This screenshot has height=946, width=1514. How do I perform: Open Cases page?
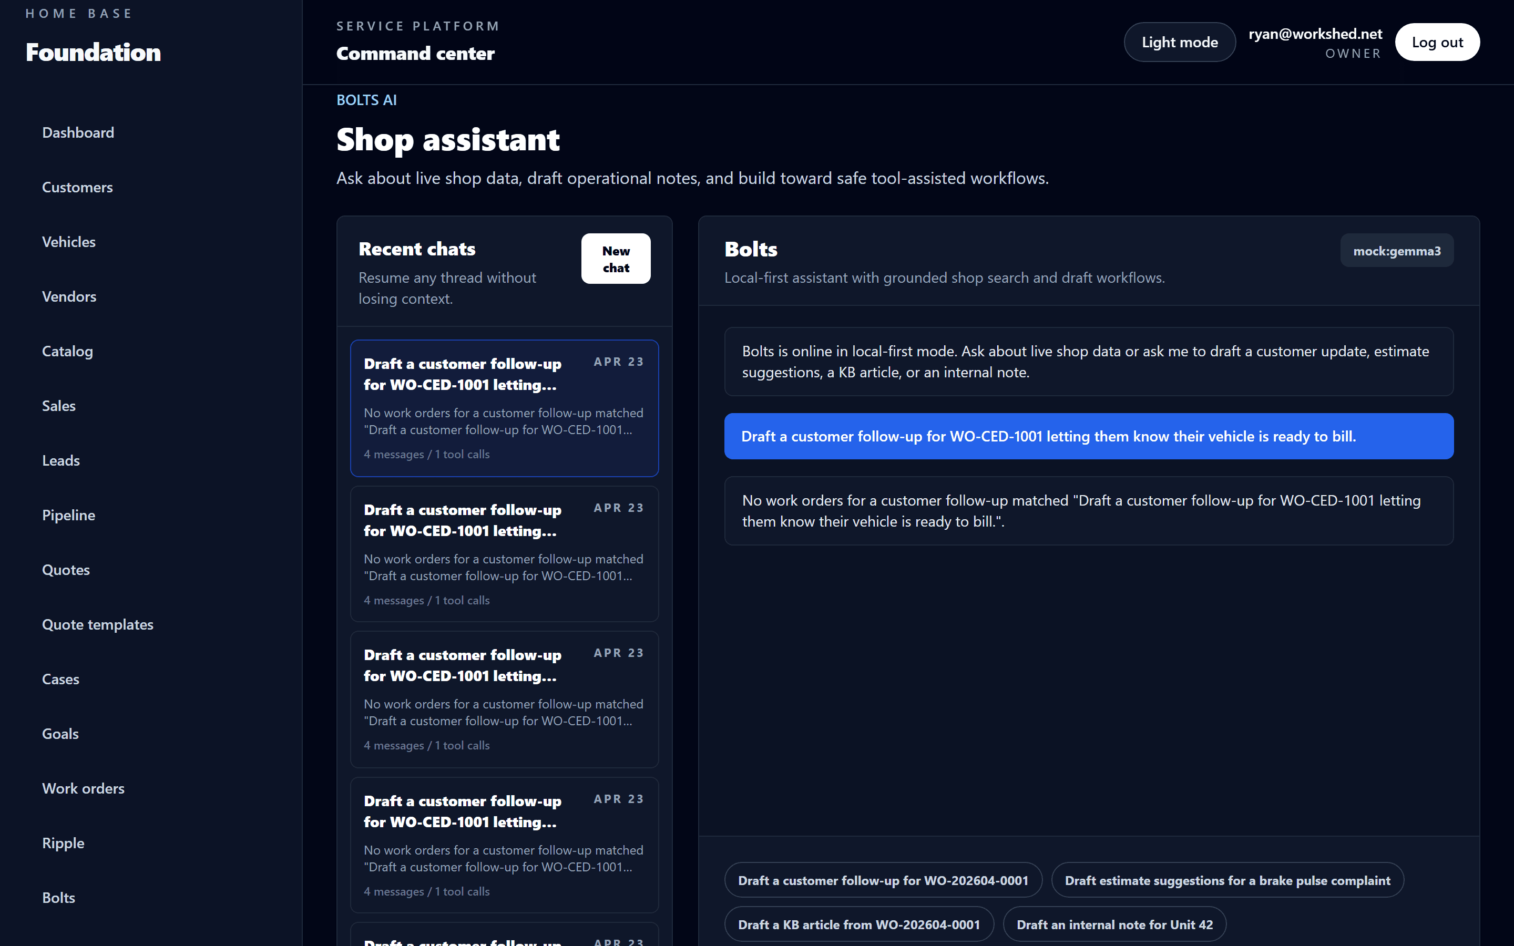[x=60, y=679]
